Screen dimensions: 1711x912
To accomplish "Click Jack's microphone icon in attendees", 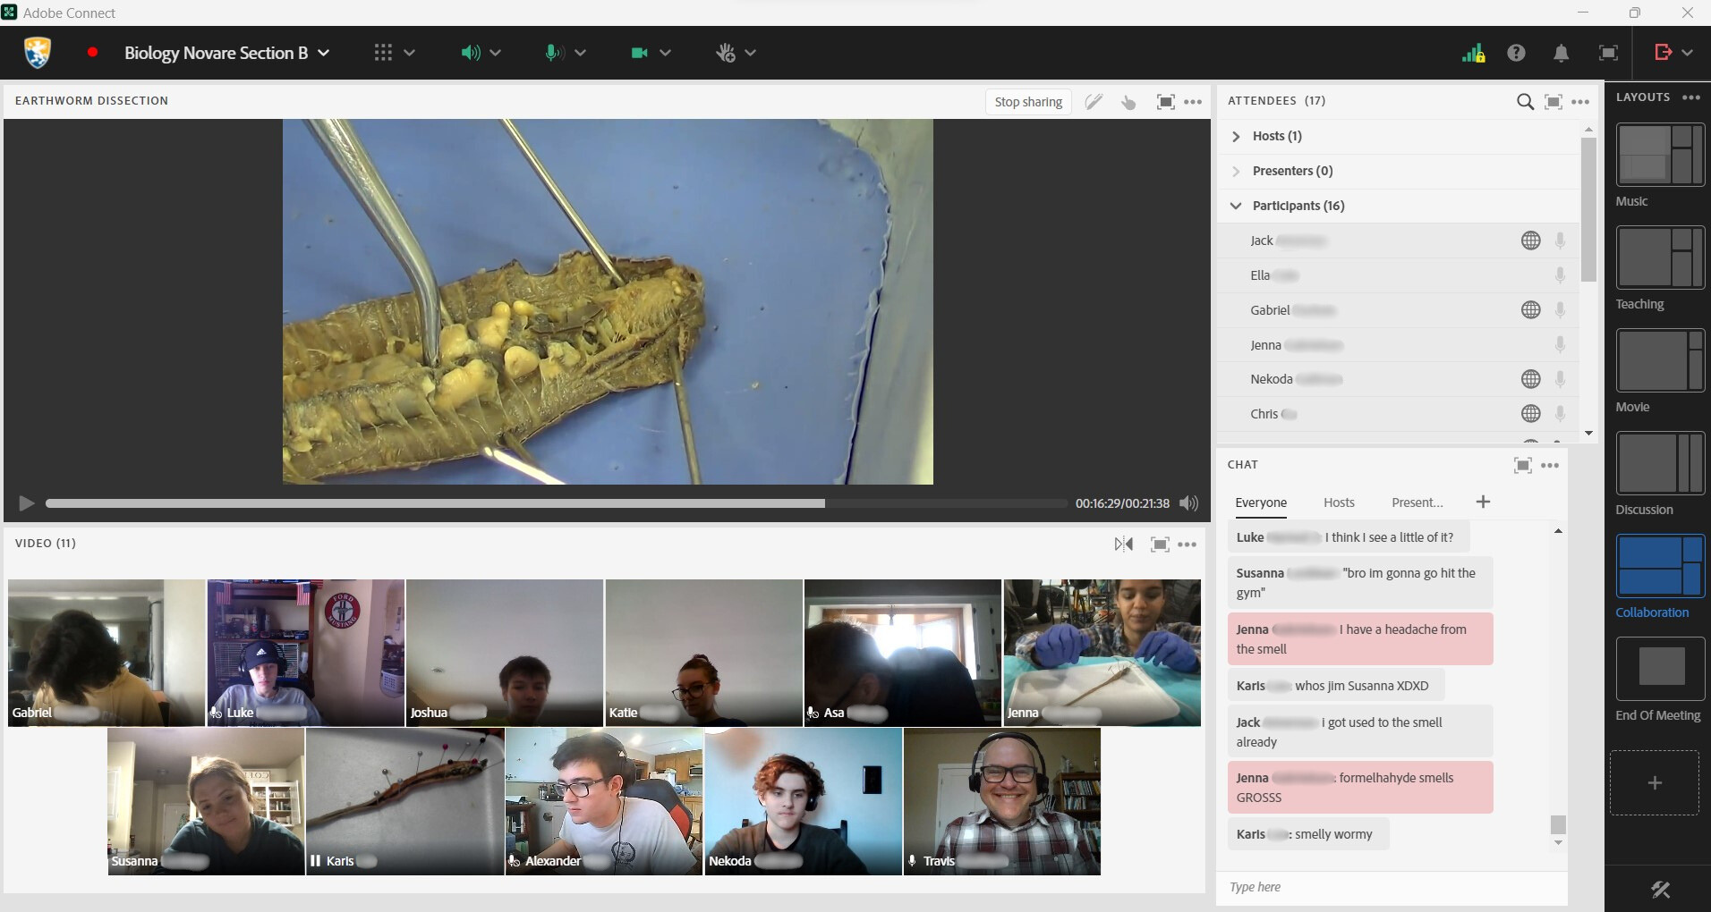I will coord(1560,241).
